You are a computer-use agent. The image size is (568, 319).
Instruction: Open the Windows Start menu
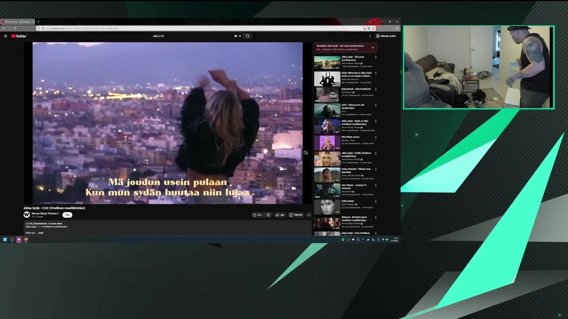[x=5, y=240]
